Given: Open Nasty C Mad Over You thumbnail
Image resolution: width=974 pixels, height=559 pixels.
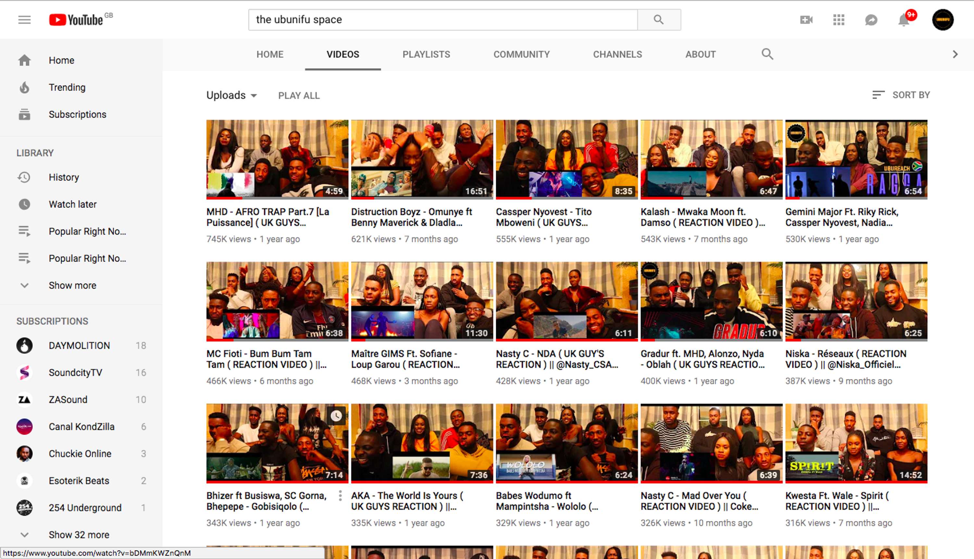Looking at the screenshot, I should pos(711,443).
